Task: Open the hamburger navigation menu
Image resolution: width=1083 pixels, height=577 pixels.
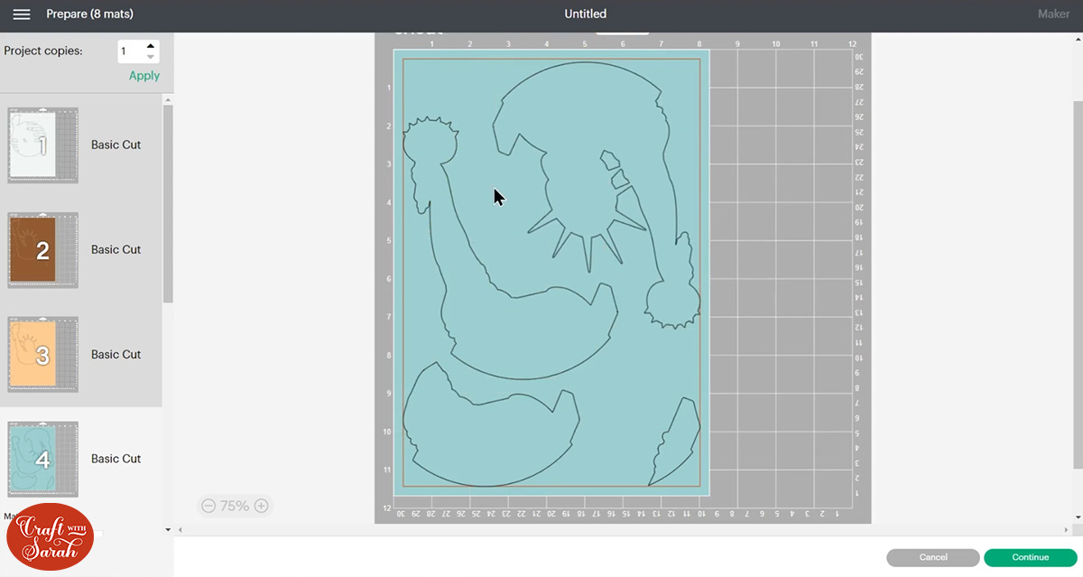Action: 23,14
